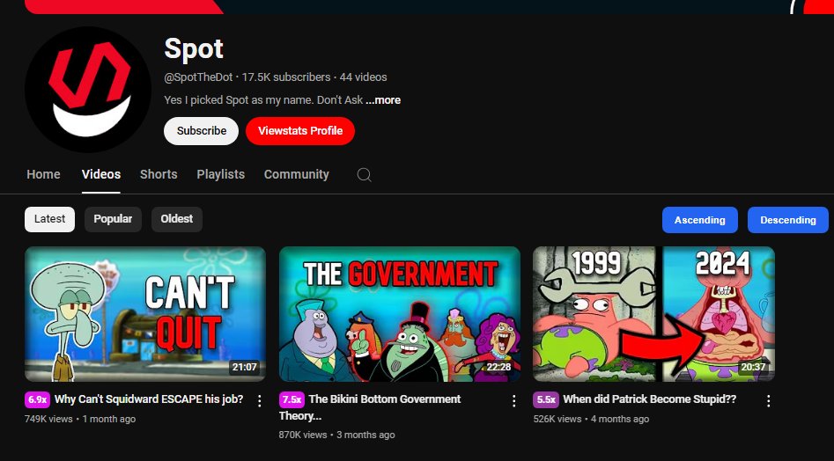Open title 'When did Patrick Become Stupid??'

tap(649, 399)
